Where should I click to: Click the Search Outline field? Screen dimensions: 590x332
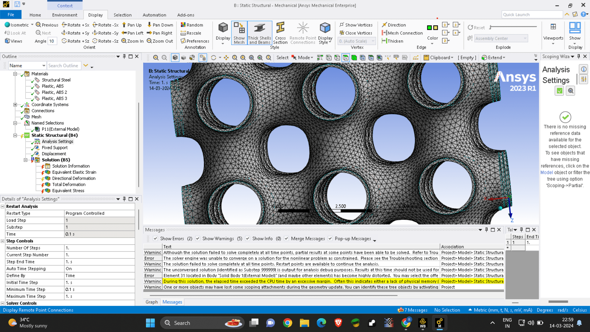click(x=63, y=65)
